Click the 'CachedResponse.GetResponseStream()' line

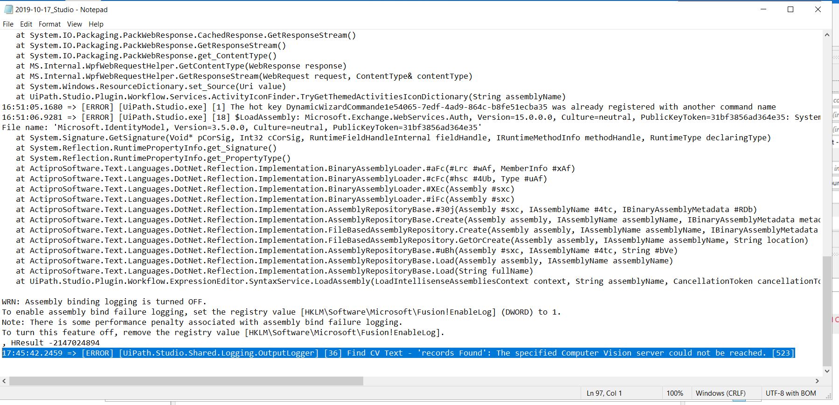click(x=186, y=35)
